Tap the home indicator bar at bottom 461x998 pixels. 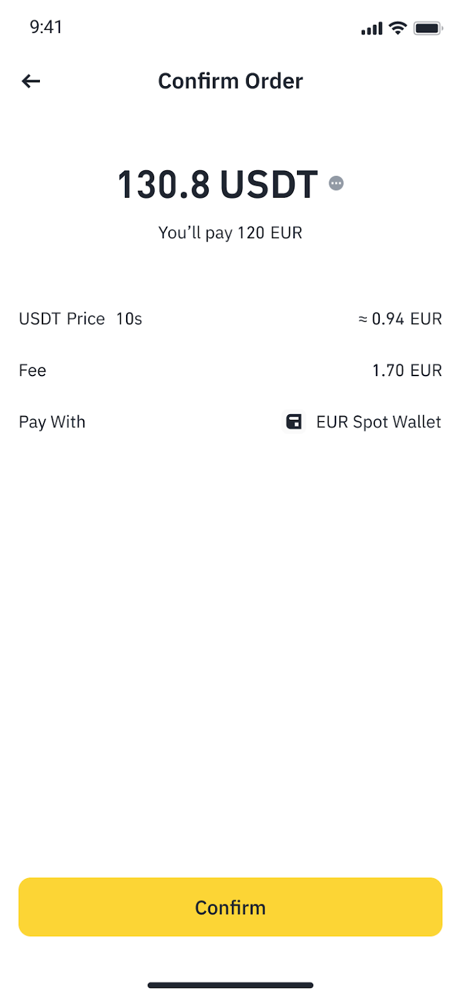pos(230,986)
